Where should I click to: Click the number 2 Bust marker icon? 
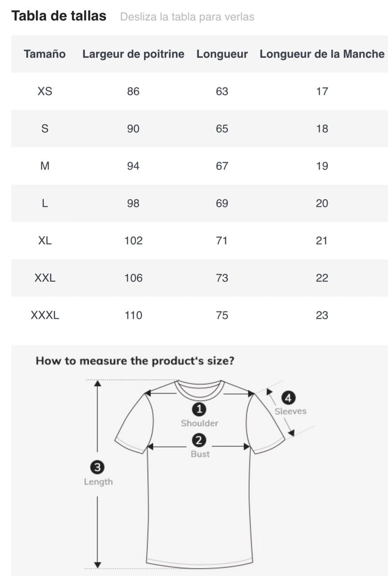[x=199, y=440]
